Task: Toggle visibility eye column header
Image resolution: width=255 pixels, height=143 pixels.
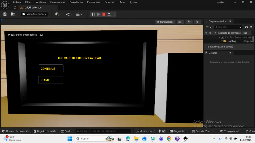Action: [206, 33]
